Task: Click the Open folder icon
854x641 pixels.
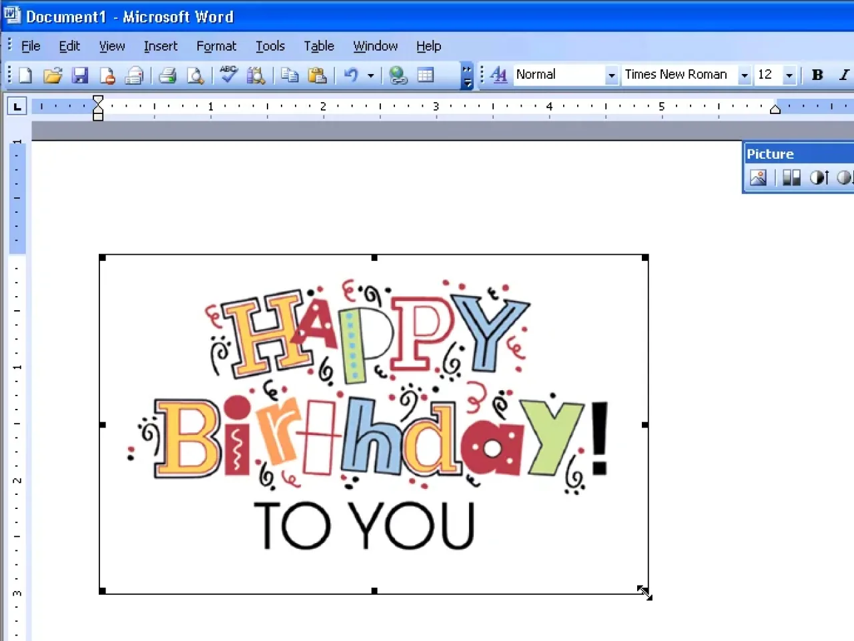Action: (x=53, y=75)
